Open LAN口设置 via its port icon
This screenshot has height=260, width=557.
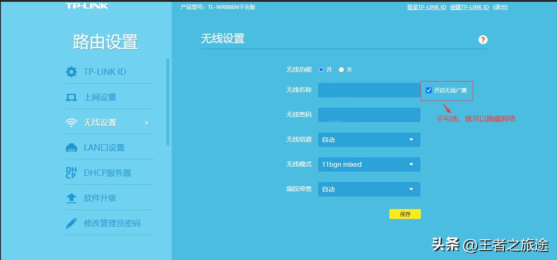click(71, 147)
